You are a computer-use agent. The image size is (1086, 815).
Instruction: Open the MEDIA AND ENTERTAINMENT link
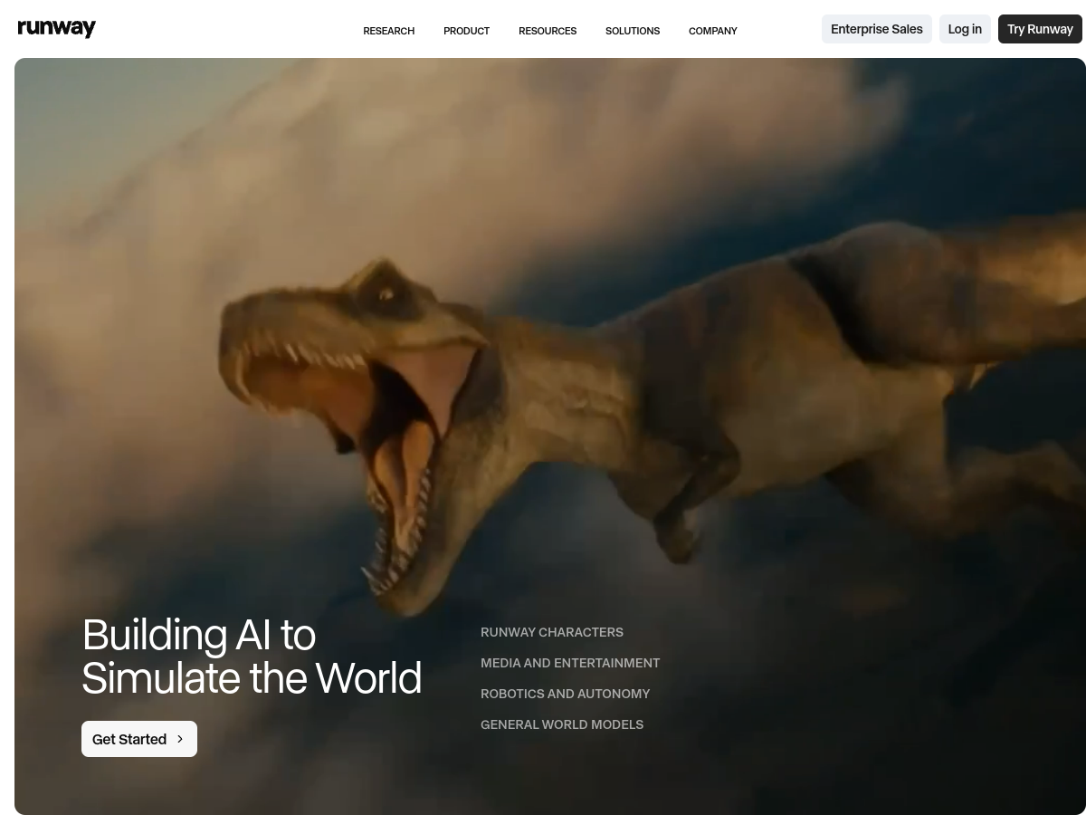click(570, 663)
